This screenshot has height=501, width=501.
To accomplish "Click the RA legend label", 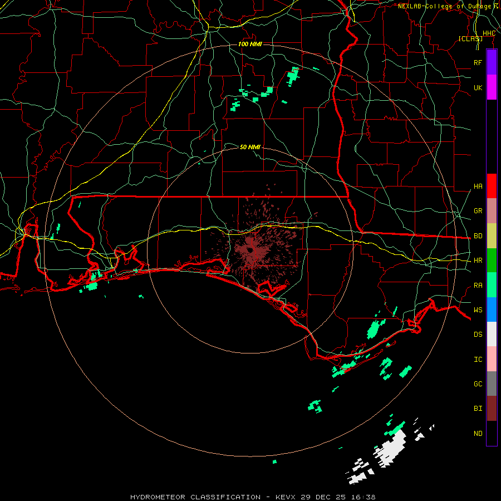I will point(478,286).
